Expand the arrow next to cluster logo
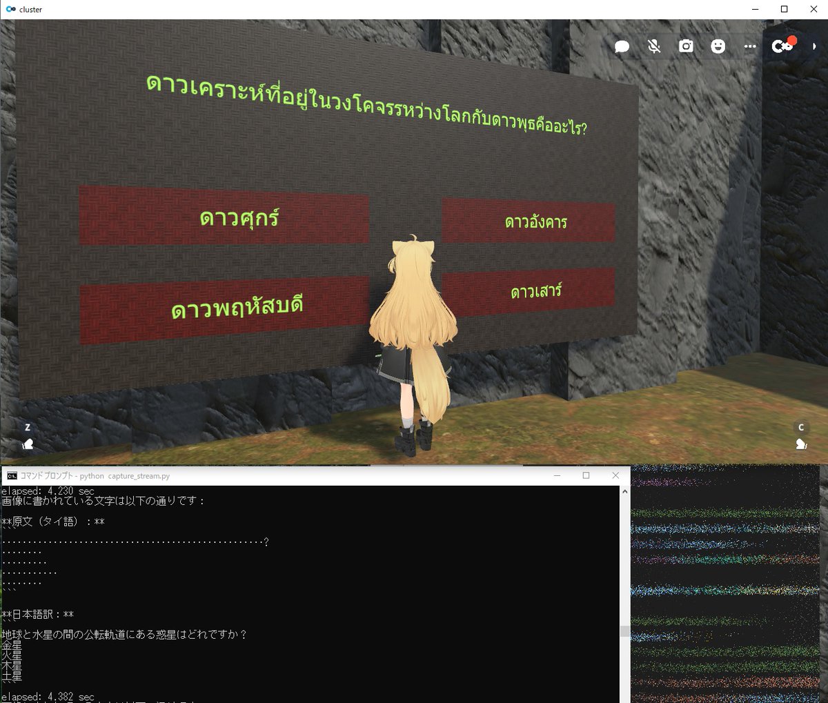Image resolution: width=828 pixels, height=703 pixels. coord(814,46)
